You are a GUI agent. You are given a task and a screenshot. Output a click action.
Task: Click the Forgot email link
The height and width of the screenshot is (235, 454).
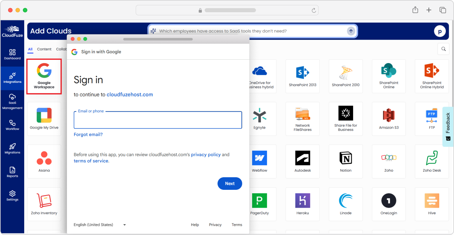click(x=88, y=135)
